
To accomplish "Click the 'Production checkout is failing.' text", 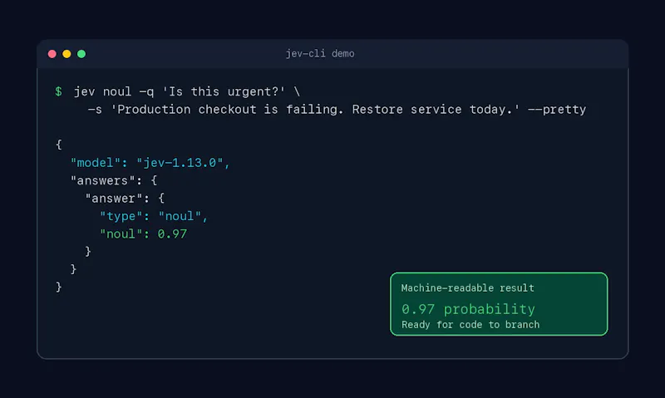I will [x=227, y=110].
